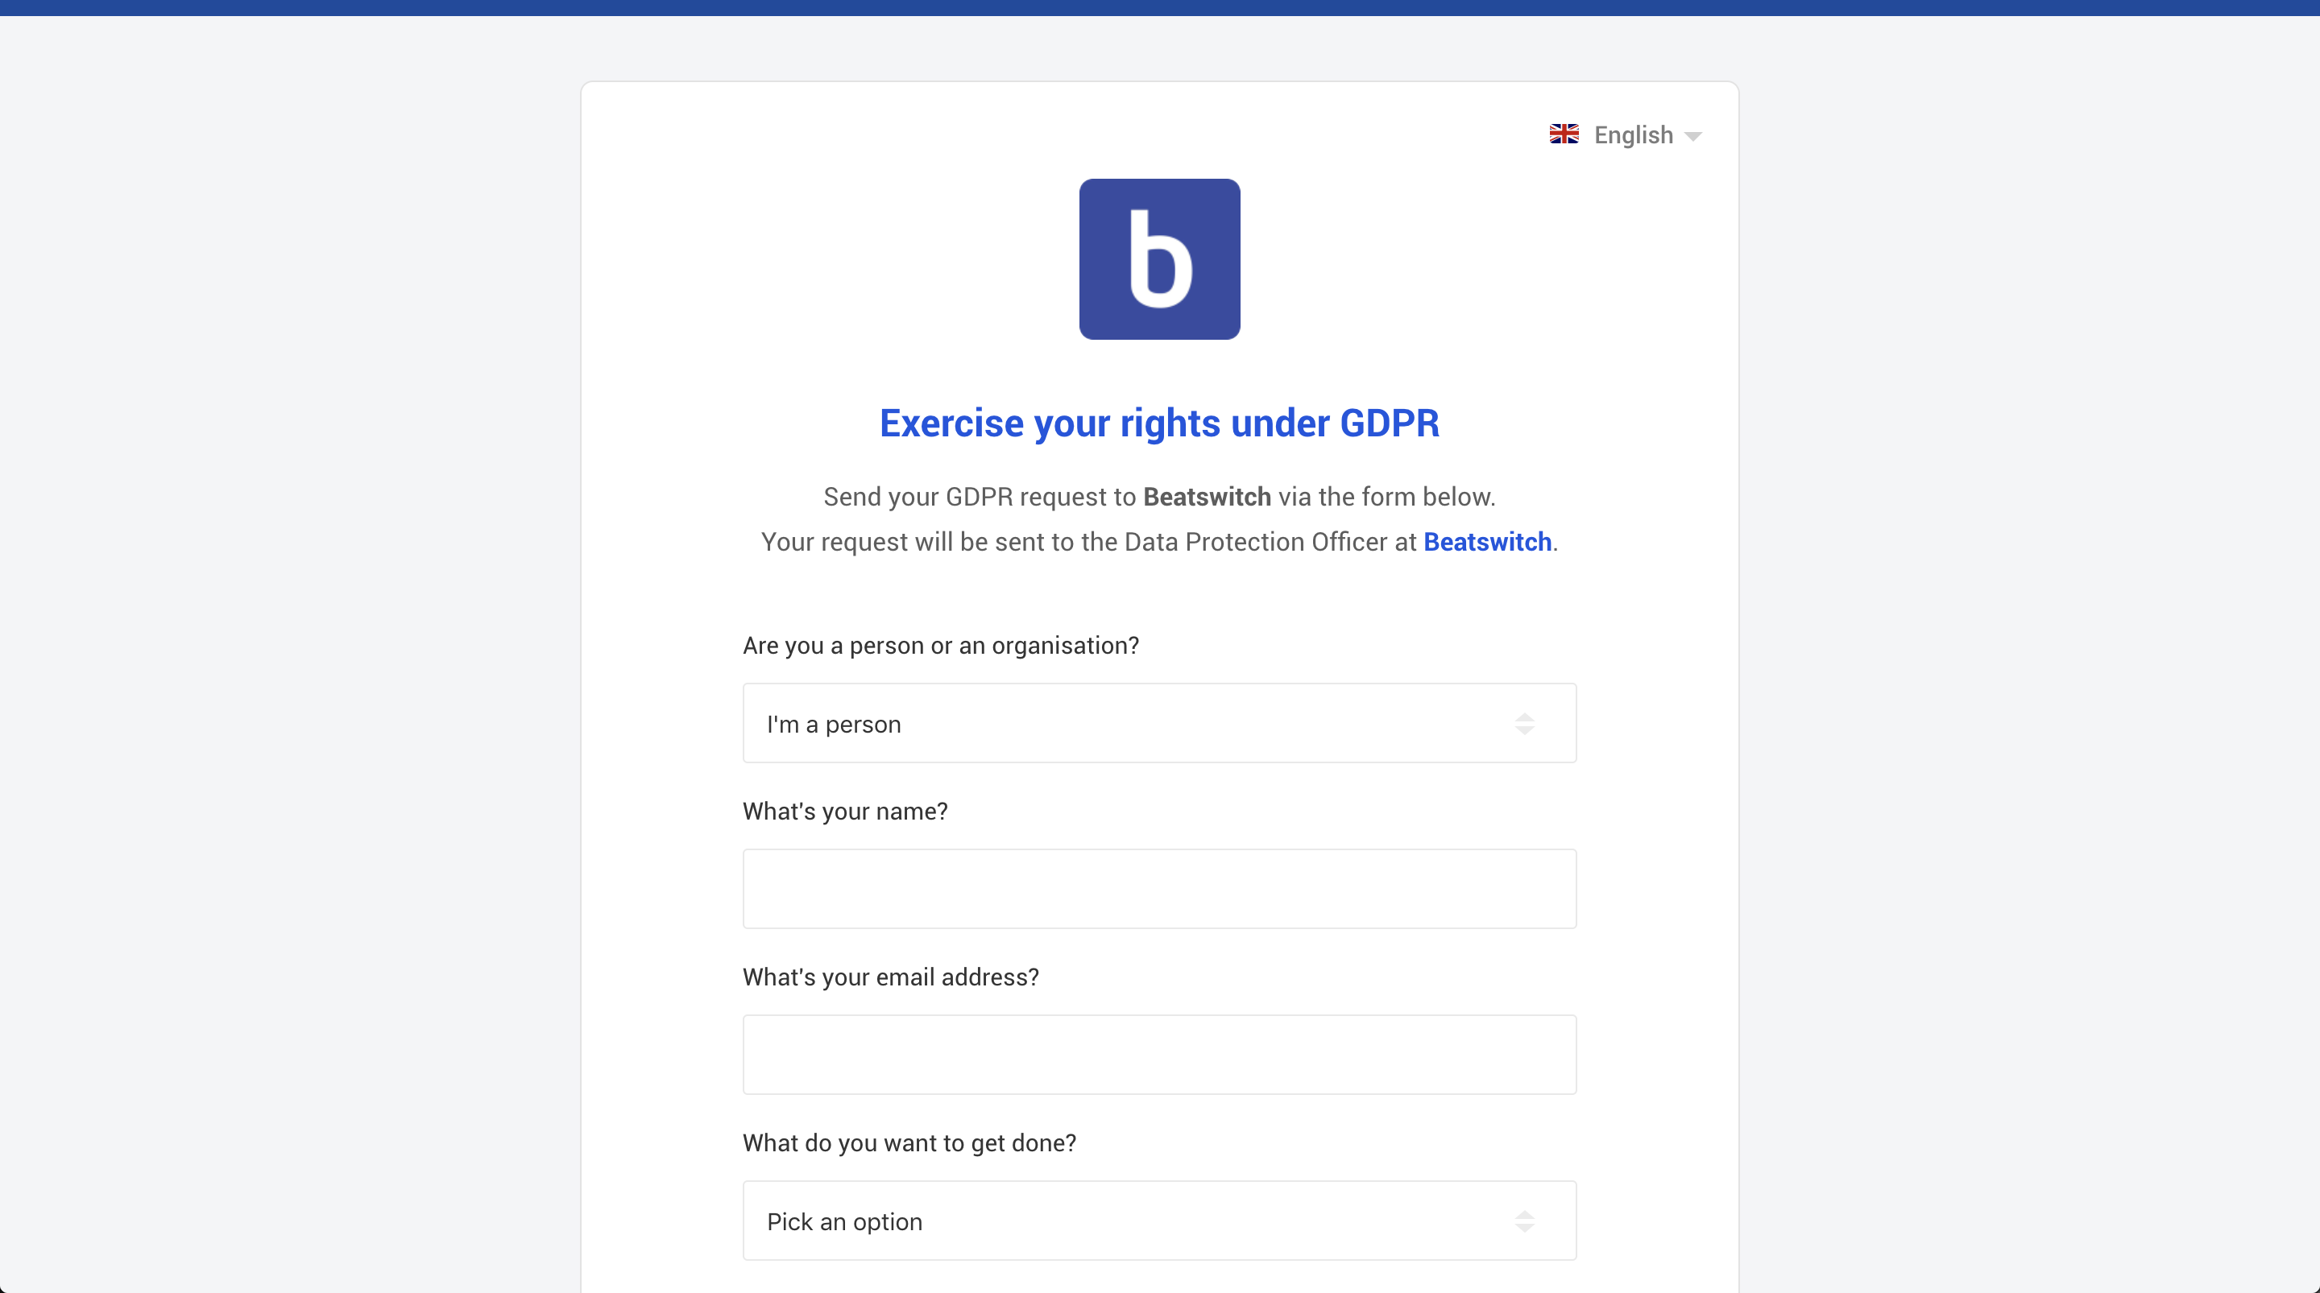2320x1293 pixels.
Task: Focus the name input field
Action: pos(1158,889)
